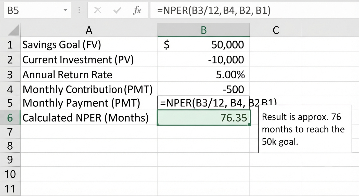Click into the formula bar NPER text

pyautogui.click(x=214, y=10)
